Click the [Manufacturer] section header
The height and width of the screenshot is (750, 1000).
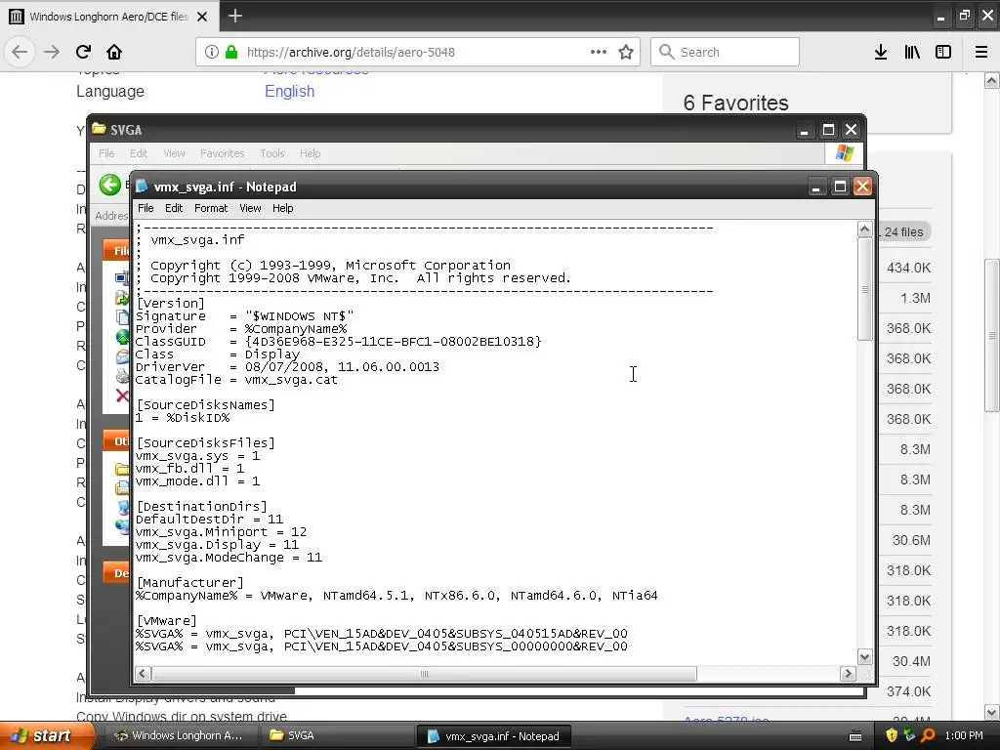click(x=190, y=583)
